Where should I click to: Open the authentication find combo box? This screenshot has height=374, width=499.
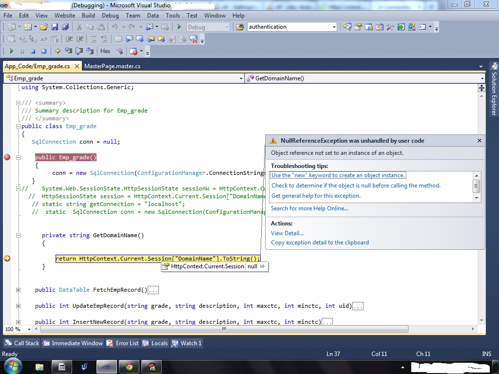292,27
